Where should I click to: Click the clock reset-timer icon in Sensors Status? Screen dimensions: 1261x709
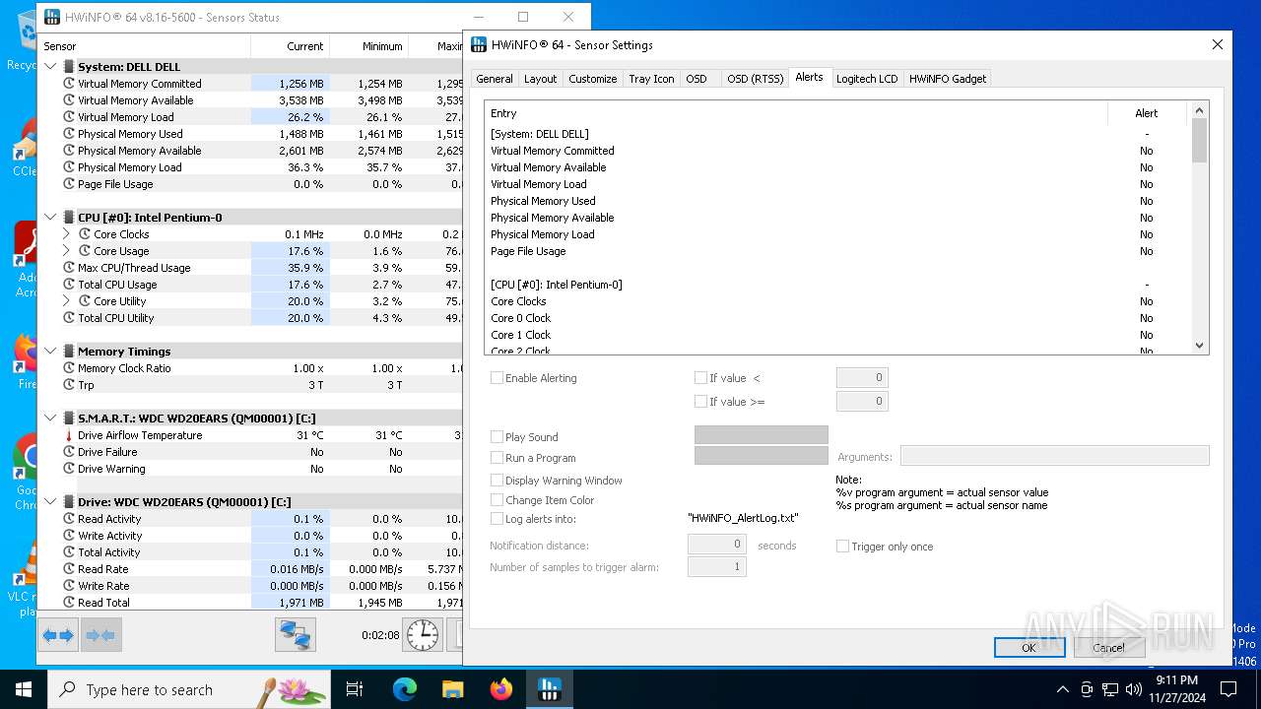point(423,635)
